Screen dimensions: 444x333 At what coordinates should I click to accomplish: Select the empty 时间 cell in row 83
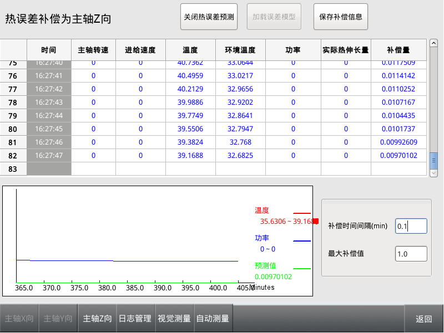coord(49,169)
